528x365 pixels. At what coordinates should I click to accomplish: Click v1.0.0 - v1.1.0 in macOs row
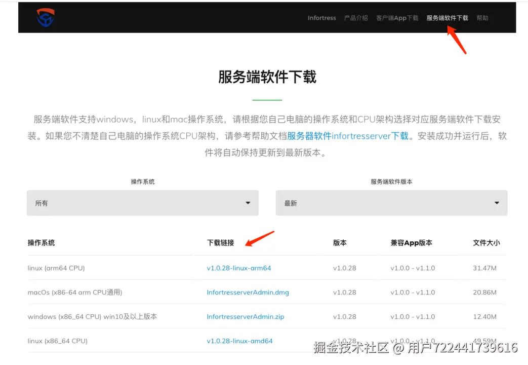pyautogui.click(x=413, y=293)
